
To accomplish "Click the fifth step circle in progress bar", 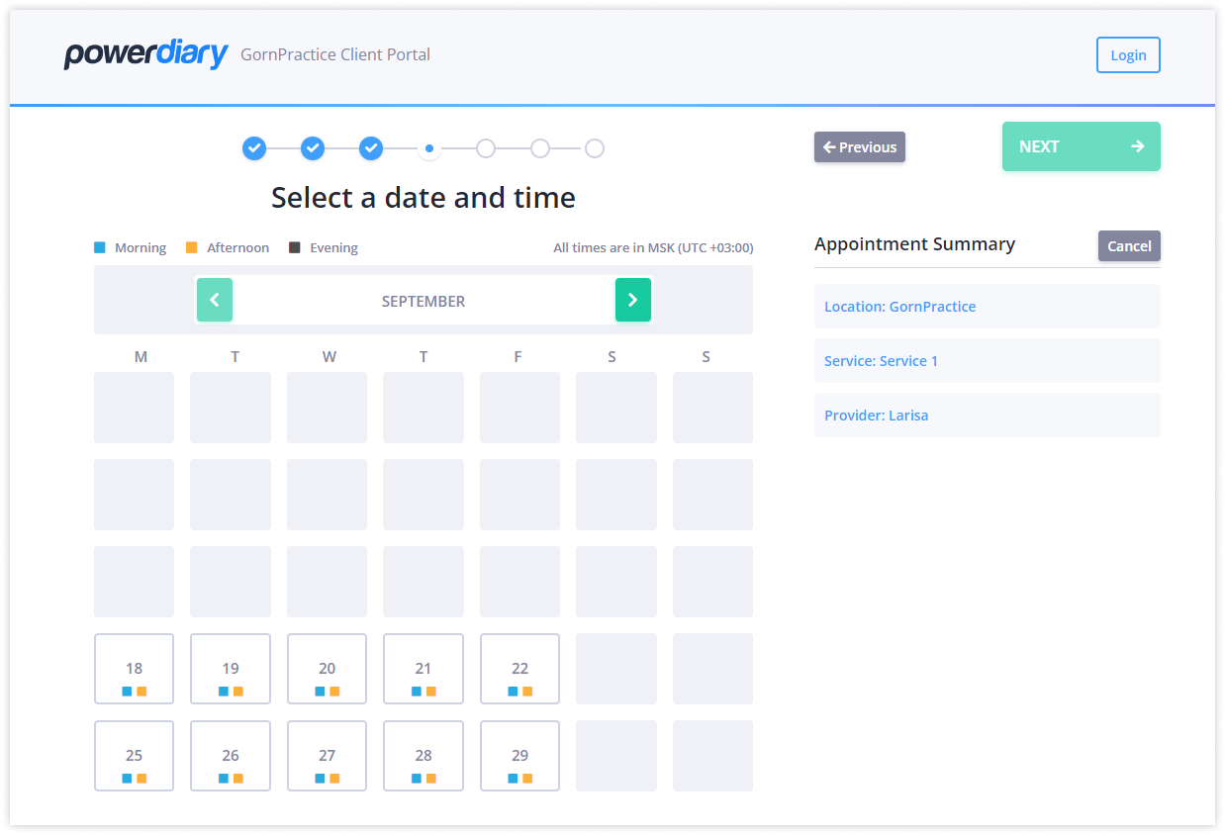I will (x=486, y=148).
